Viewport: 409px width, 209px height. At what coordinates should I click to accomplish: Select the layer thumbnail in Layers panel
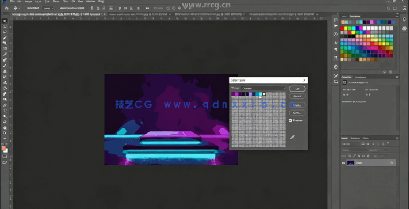click(351, 163)
